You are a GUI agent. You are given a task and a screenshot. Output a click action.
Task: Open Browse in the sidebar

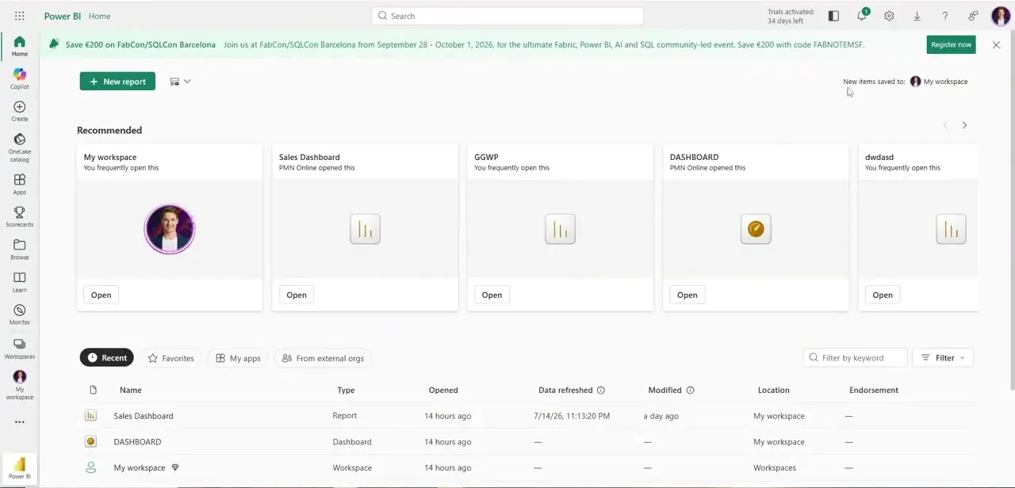19,250
